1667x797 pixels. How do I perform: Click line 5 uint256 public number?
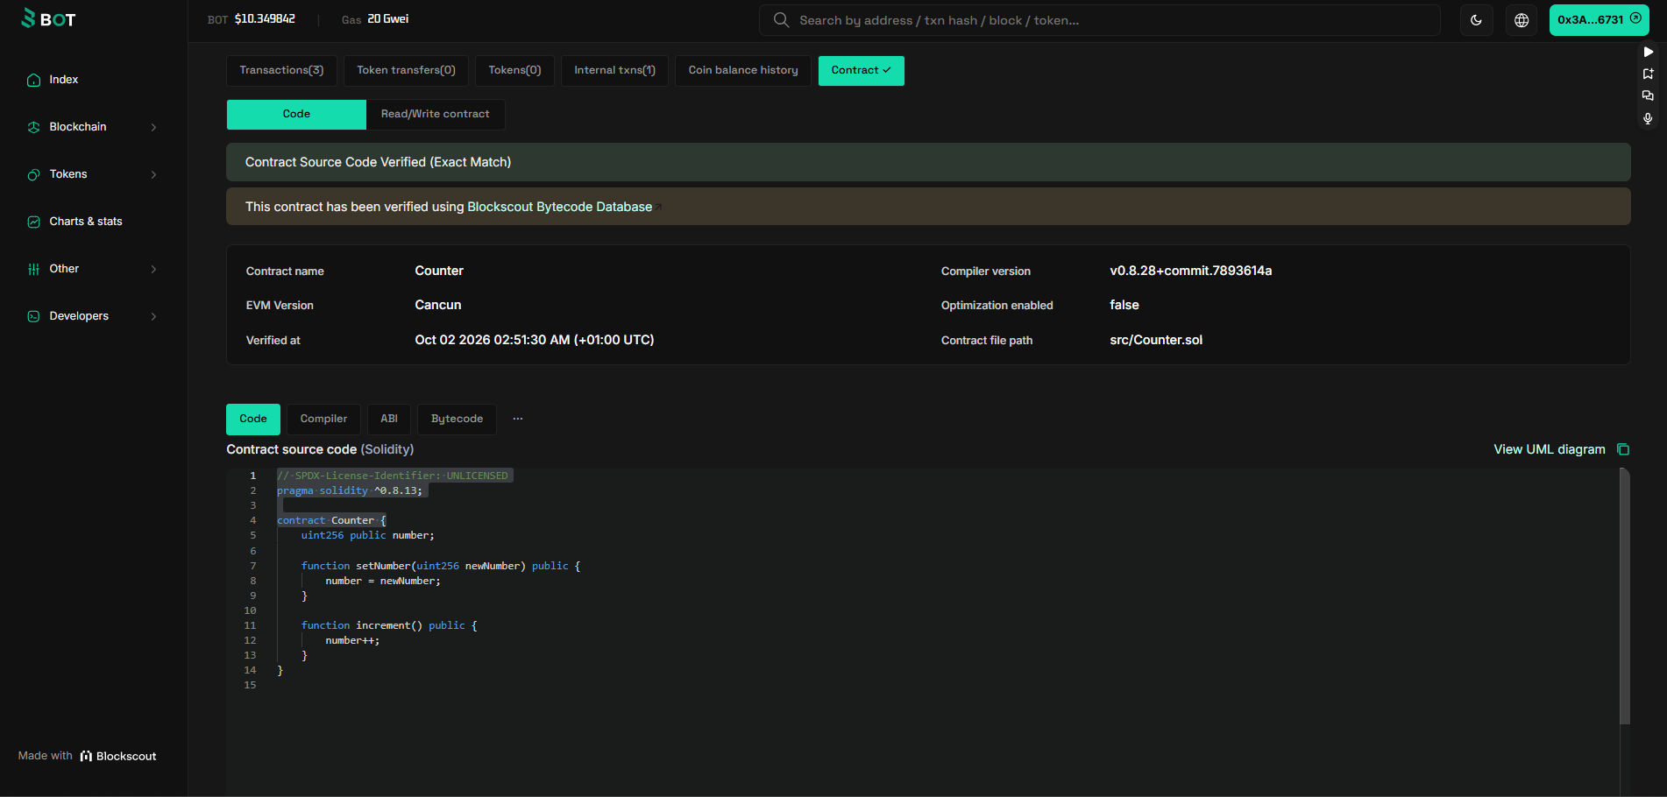click(x=368, y=535)
